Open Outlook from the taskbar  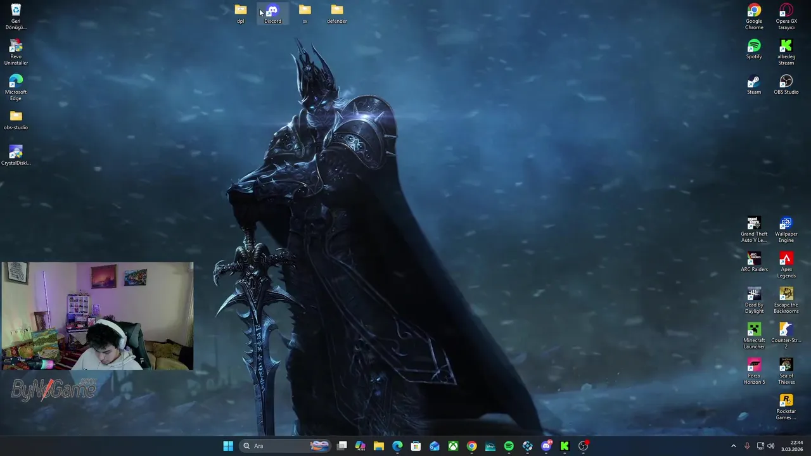coord(435,446)
